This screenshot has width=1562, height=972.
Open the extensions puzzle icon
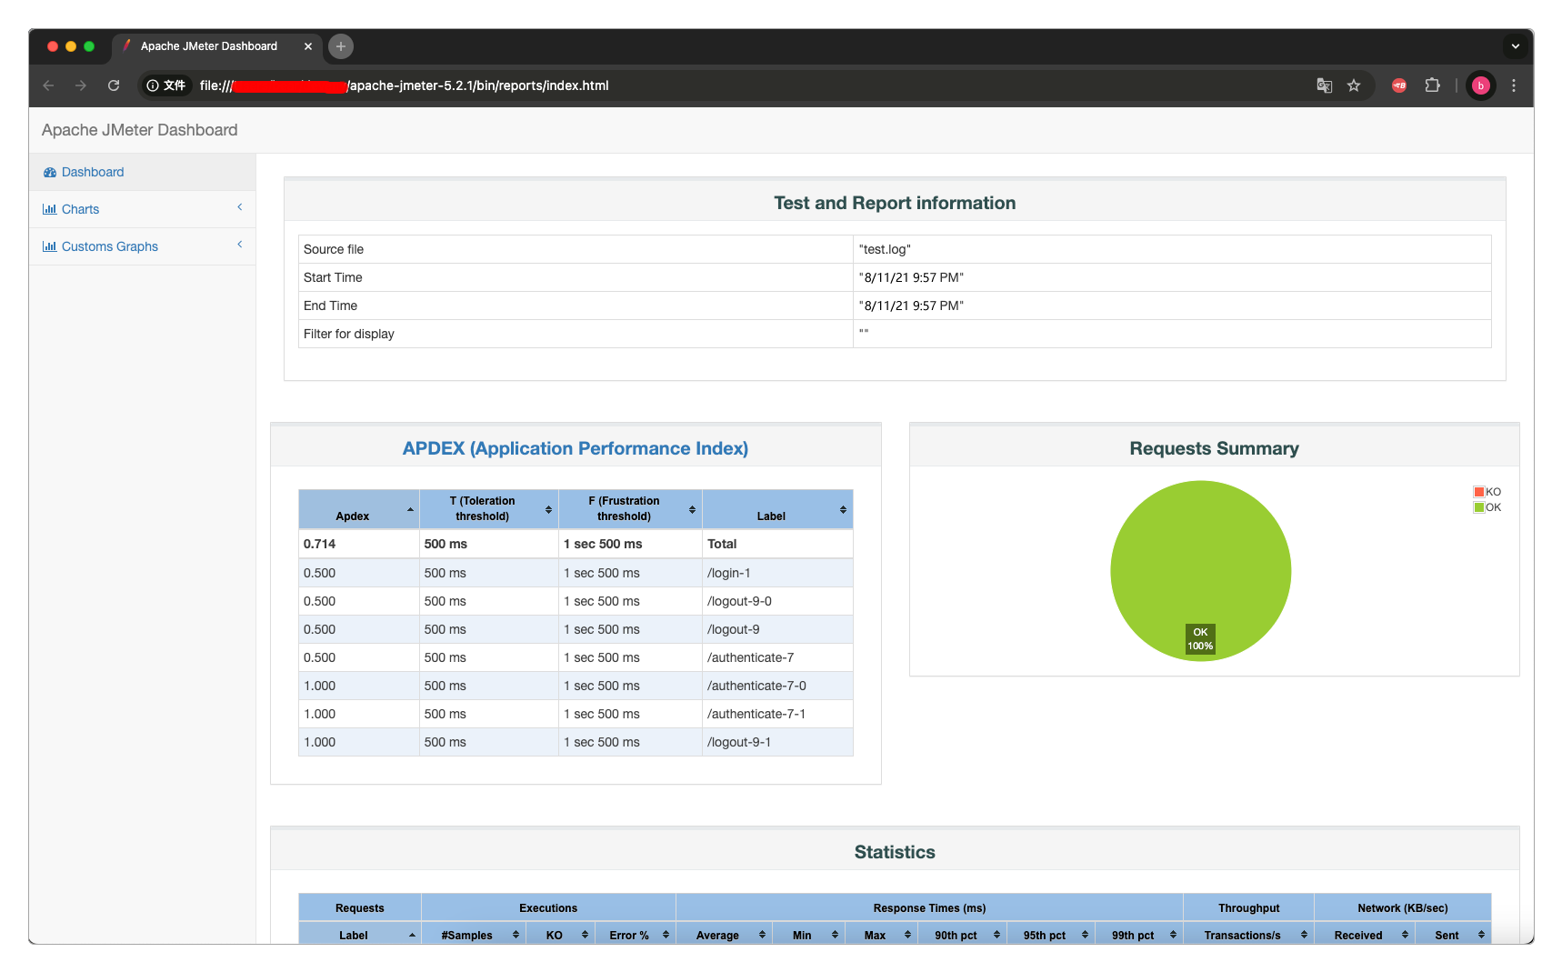tap(1433, 85)
